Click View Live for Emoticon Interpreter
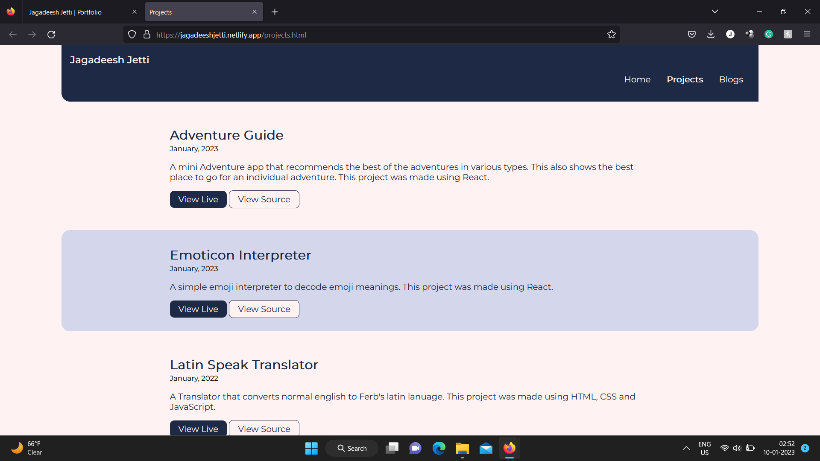820x461 pixels. [198, 309]
